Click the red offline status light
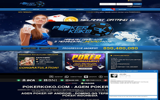The height and width of the screenshot is (100, 160). click(x=105, y=80)
